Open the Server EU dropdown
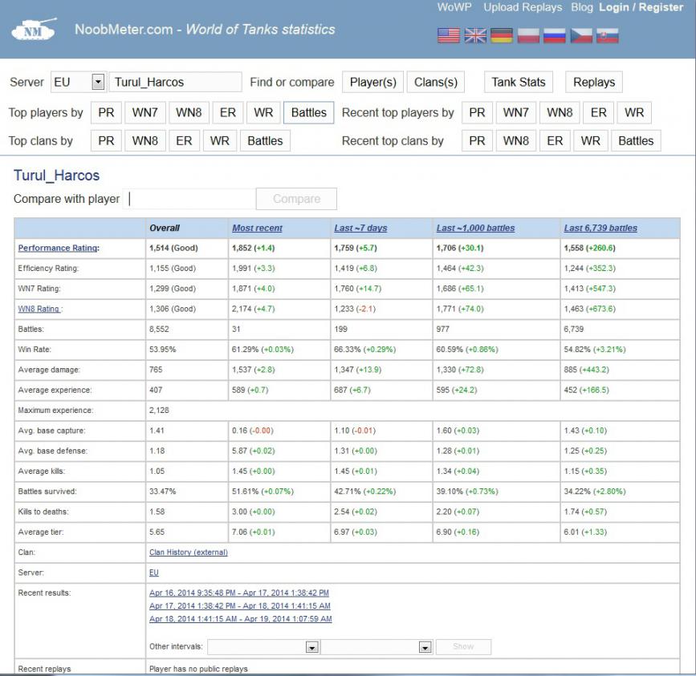Viewport: 696px width, 676px height. click(x=98, y=82)
